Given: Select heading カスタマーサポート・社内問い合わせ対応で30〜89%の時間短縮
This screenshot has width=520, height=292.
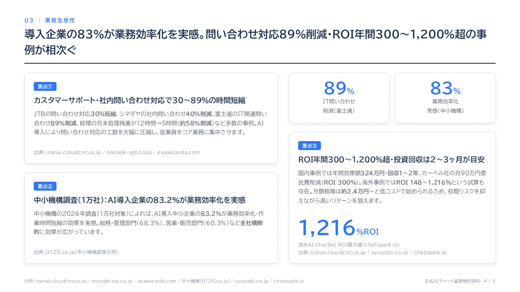Looking at the screenshot, I should [x=139, y=100].
